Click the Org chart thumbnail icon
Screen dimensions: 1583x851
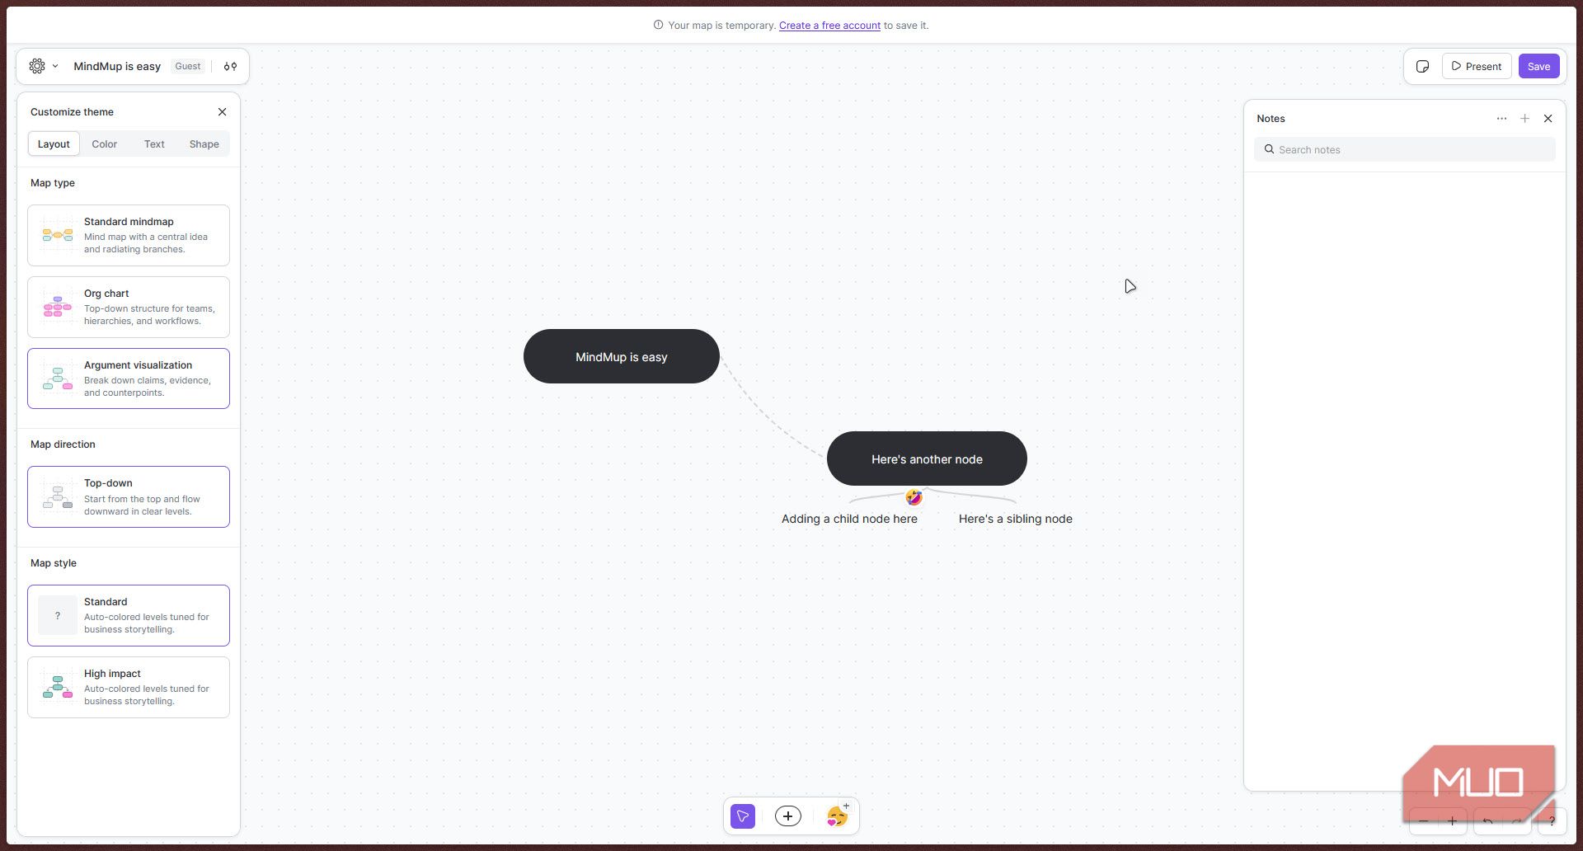click(58, 307)
